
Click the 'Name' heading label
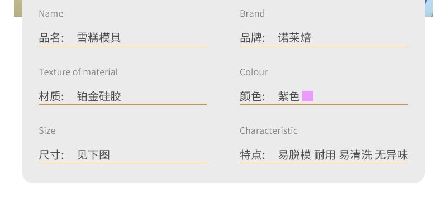click(x=51, y=13)
